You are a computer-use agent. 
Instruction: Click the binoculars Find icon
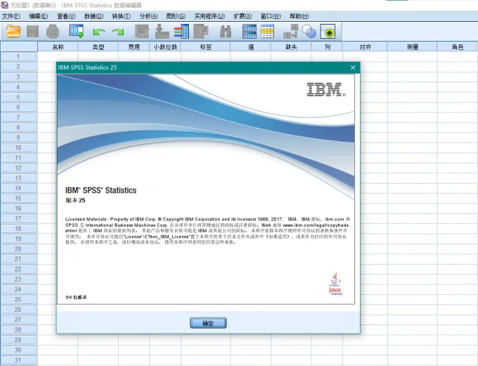point(226,31)
